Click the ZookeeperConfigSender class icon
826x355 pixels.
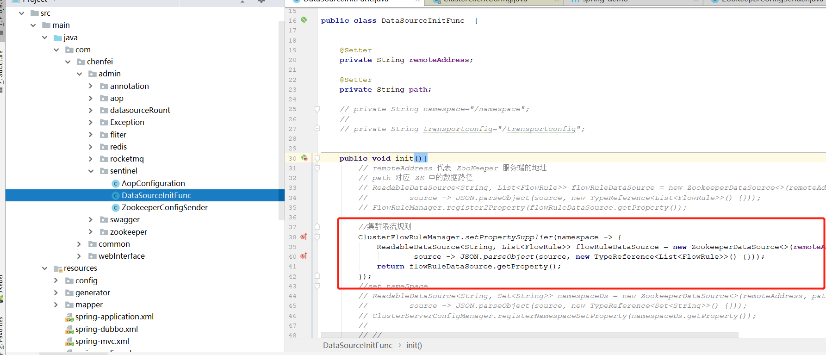pyautogui.click(x=116, y=208)
